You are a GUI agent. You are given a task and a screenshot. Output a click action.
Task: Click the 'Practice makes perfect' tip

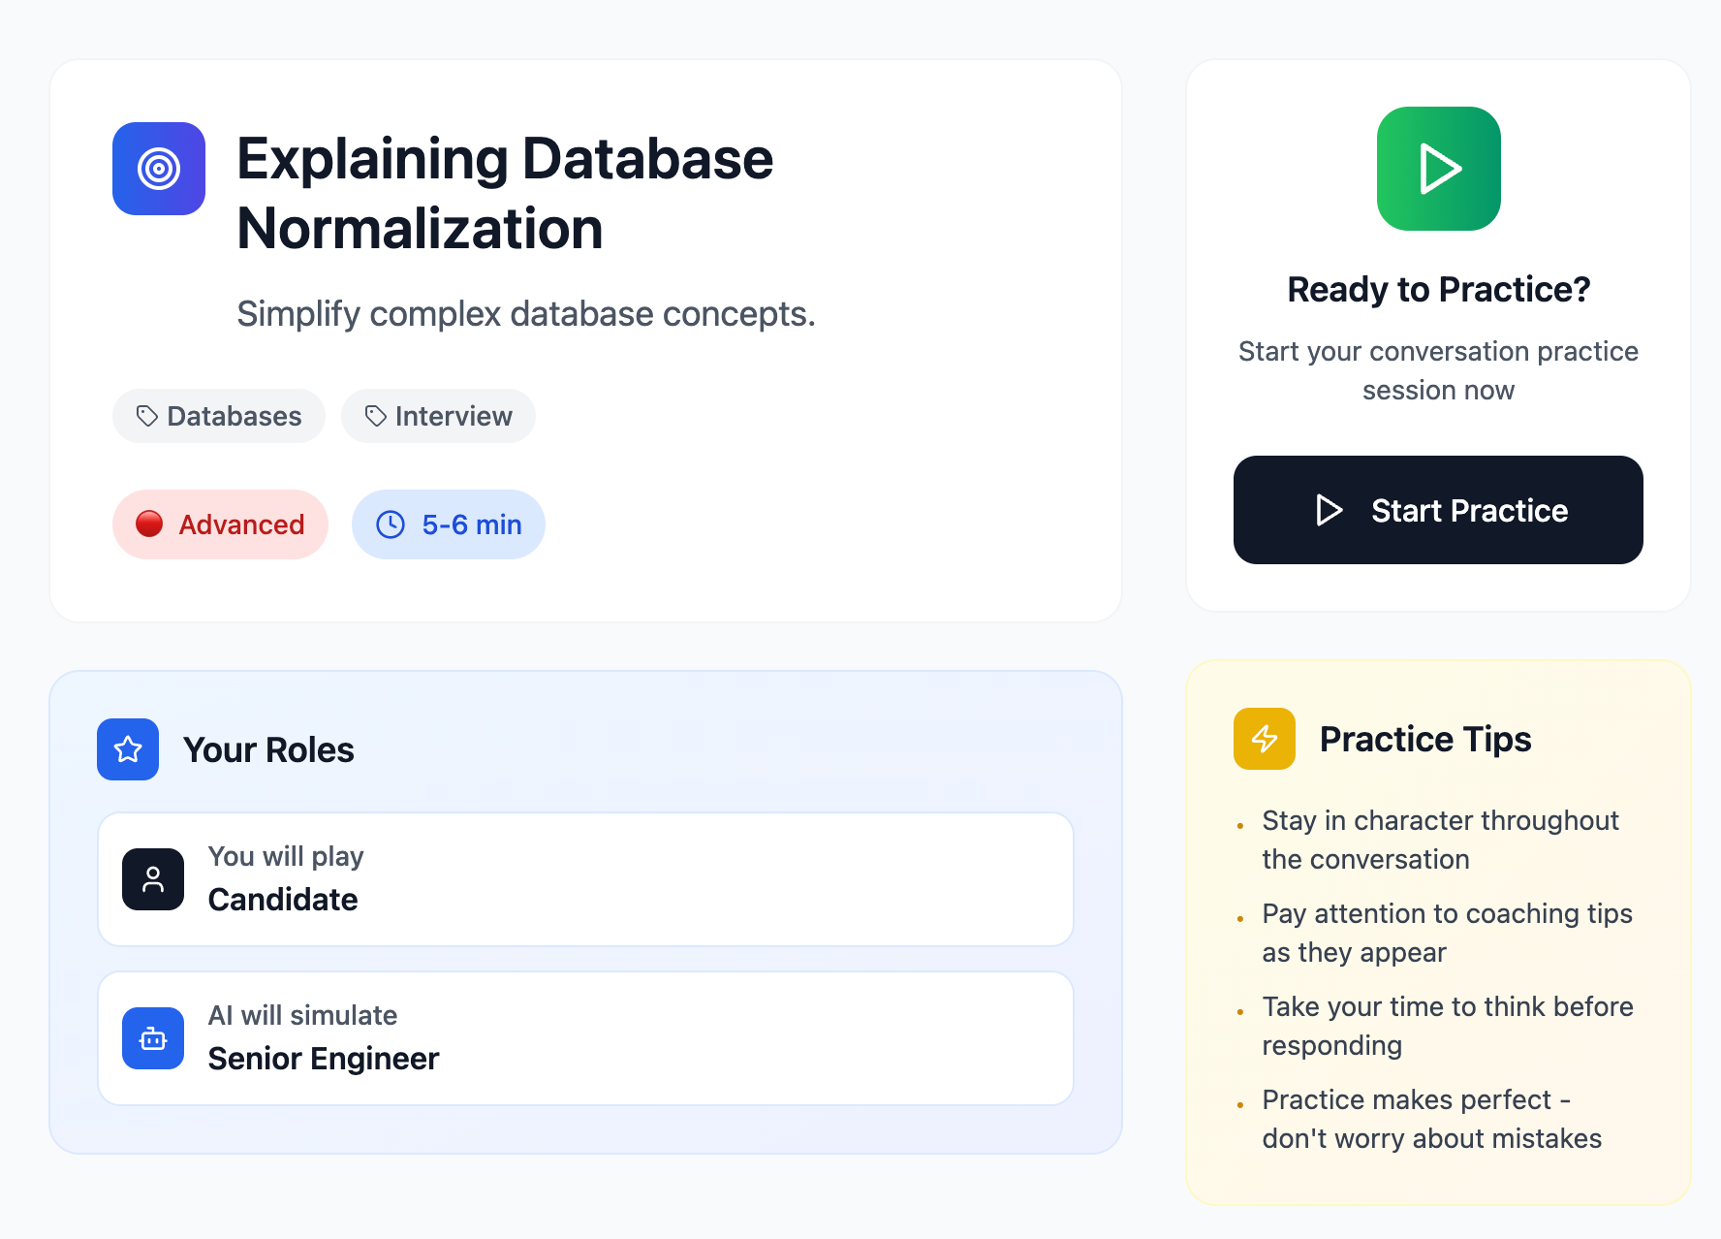coord(1431,1119)
